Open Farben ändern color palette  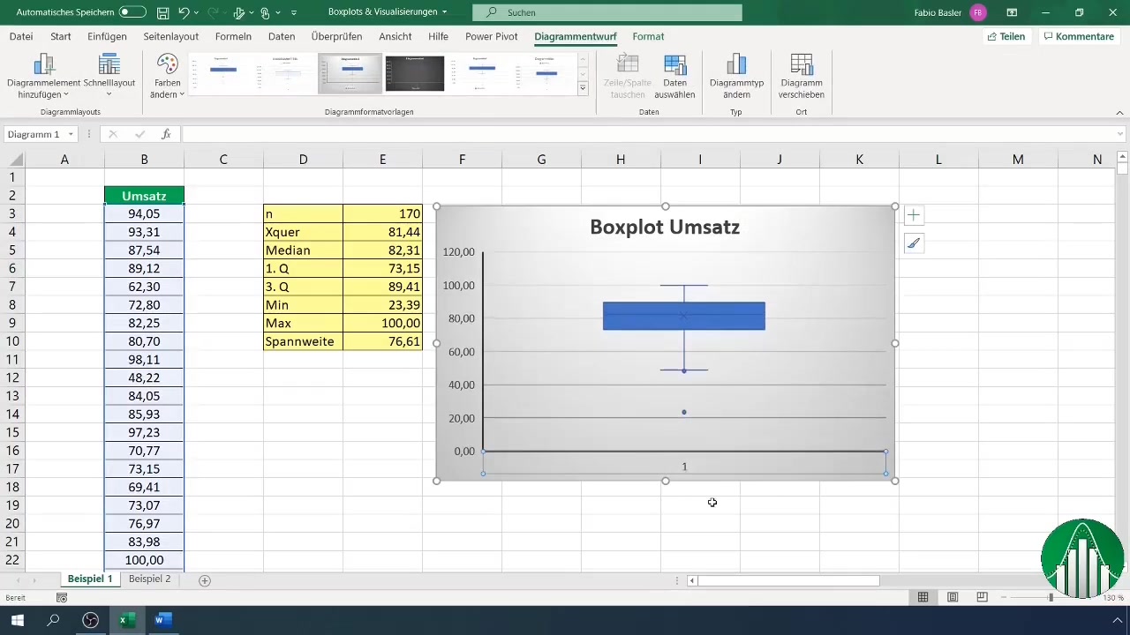pyautogui.click(x=167, y=64)
